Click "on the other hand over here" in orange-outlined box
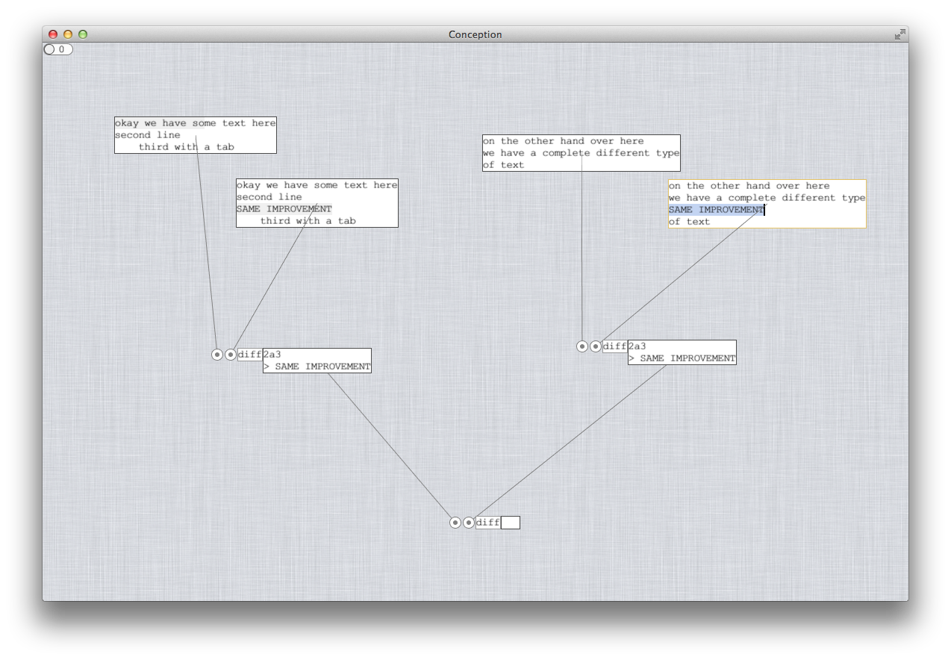This screenshot has width=951, height=660. pos(749,186)
